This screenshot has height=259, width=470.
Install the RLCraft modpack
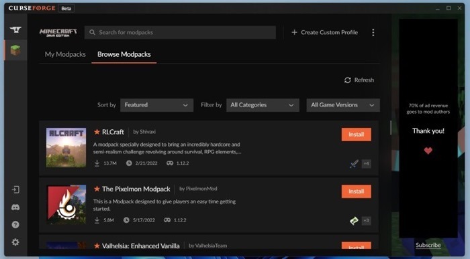pos(356,135)
